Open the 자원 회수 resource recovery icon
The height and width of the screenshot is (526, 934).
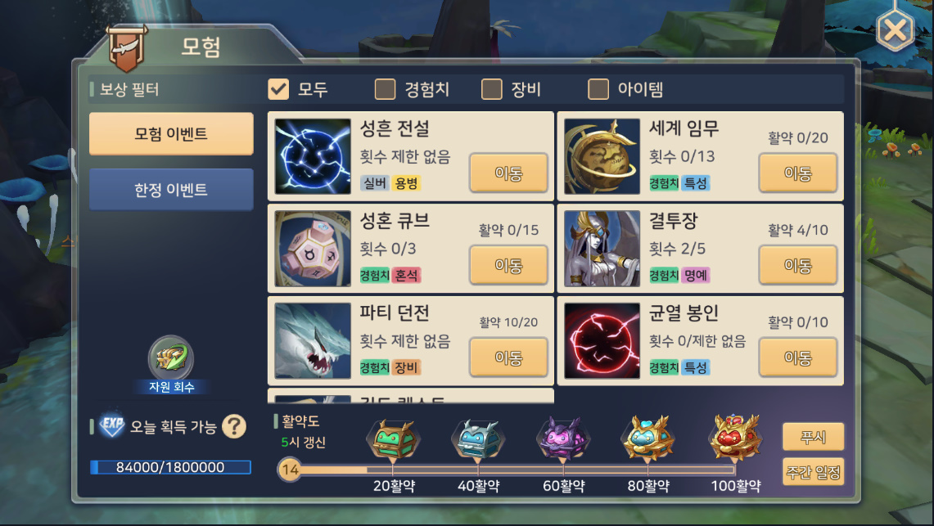point(171,358)
